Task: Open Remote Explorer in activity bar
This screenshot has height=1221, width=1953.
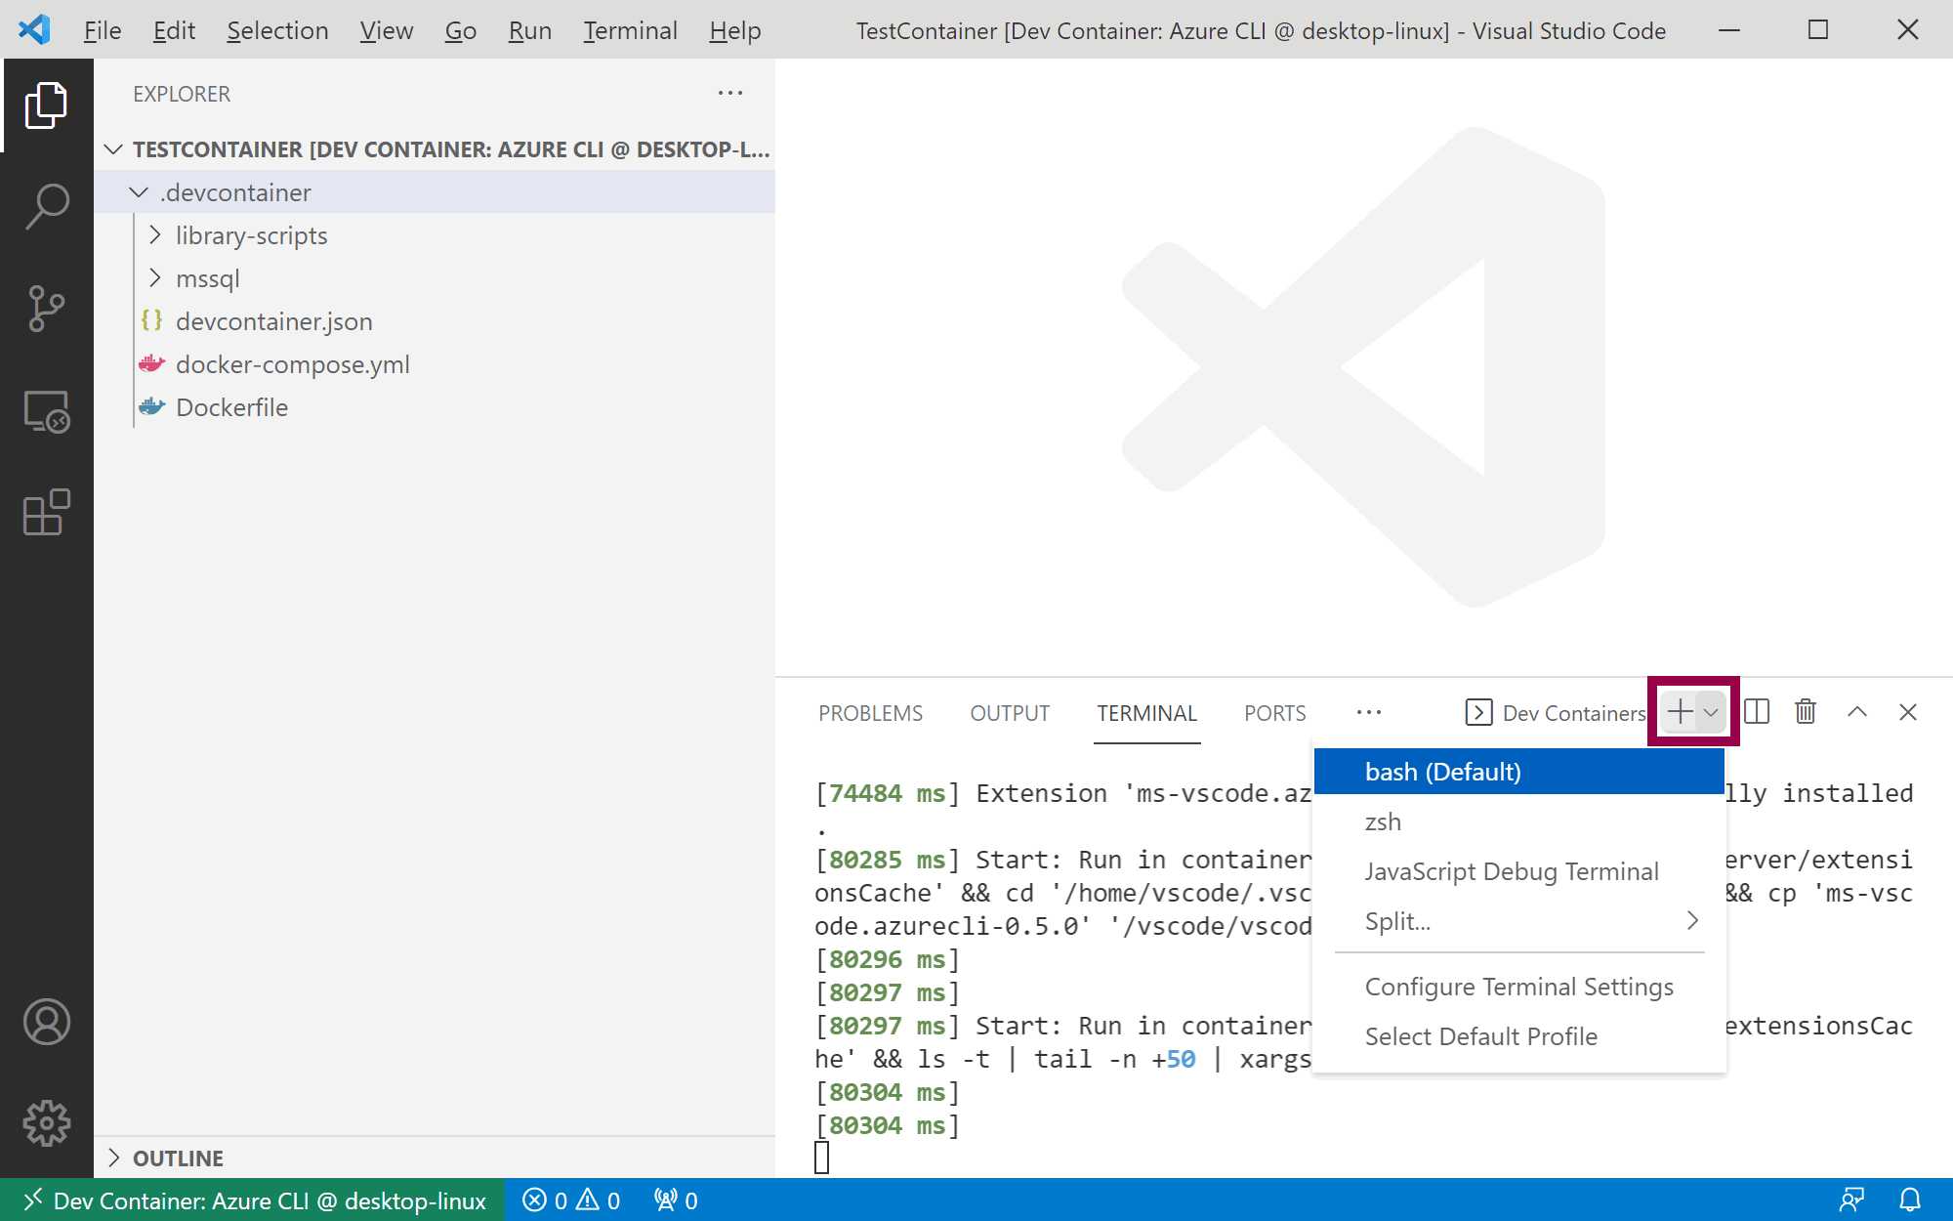Action: point(46,411)
